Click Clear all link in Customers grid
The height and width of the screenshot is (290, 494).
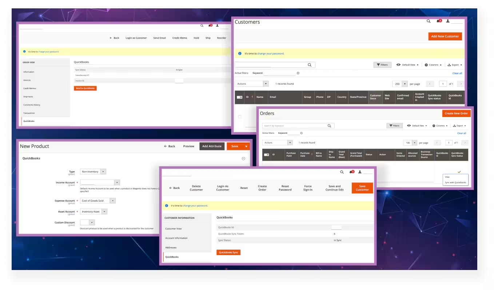[x=457, y=73]
